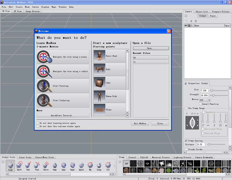Select the Spray sculpt tool
The image size is (232, 180).
64,166
